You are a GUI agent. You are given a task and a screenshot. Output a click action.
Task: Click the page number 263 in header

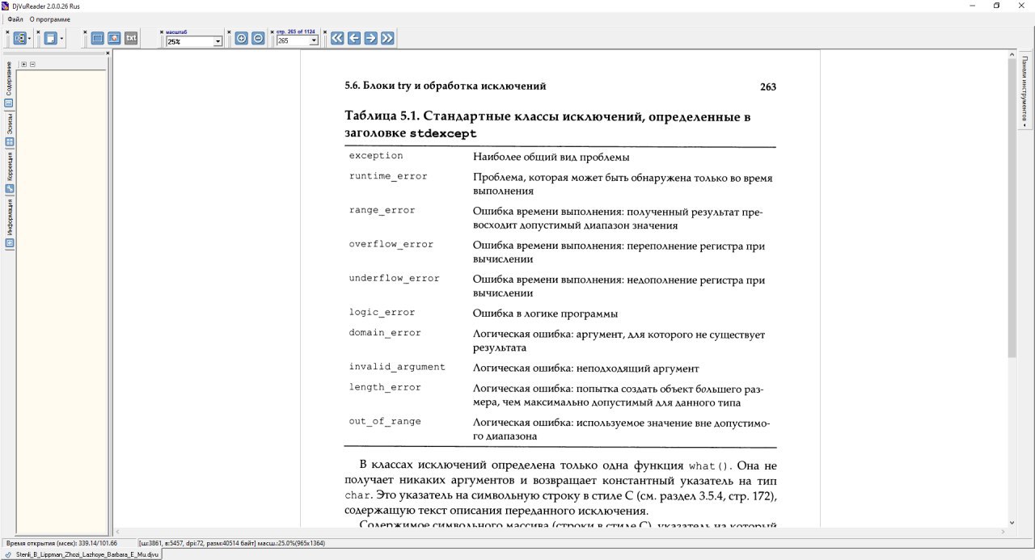pos(768,86)
